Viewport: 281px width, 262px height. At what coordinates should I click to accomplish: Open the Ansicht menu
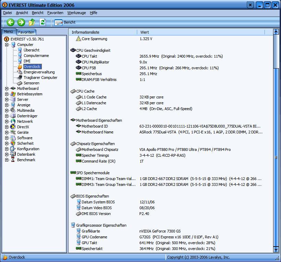click(22, 13)
